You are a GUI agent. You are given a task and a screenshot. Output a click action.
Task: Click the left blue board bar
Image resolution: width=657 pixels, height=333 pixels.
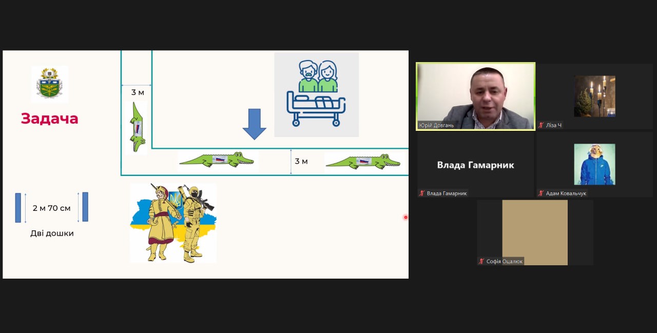[18, 207]
